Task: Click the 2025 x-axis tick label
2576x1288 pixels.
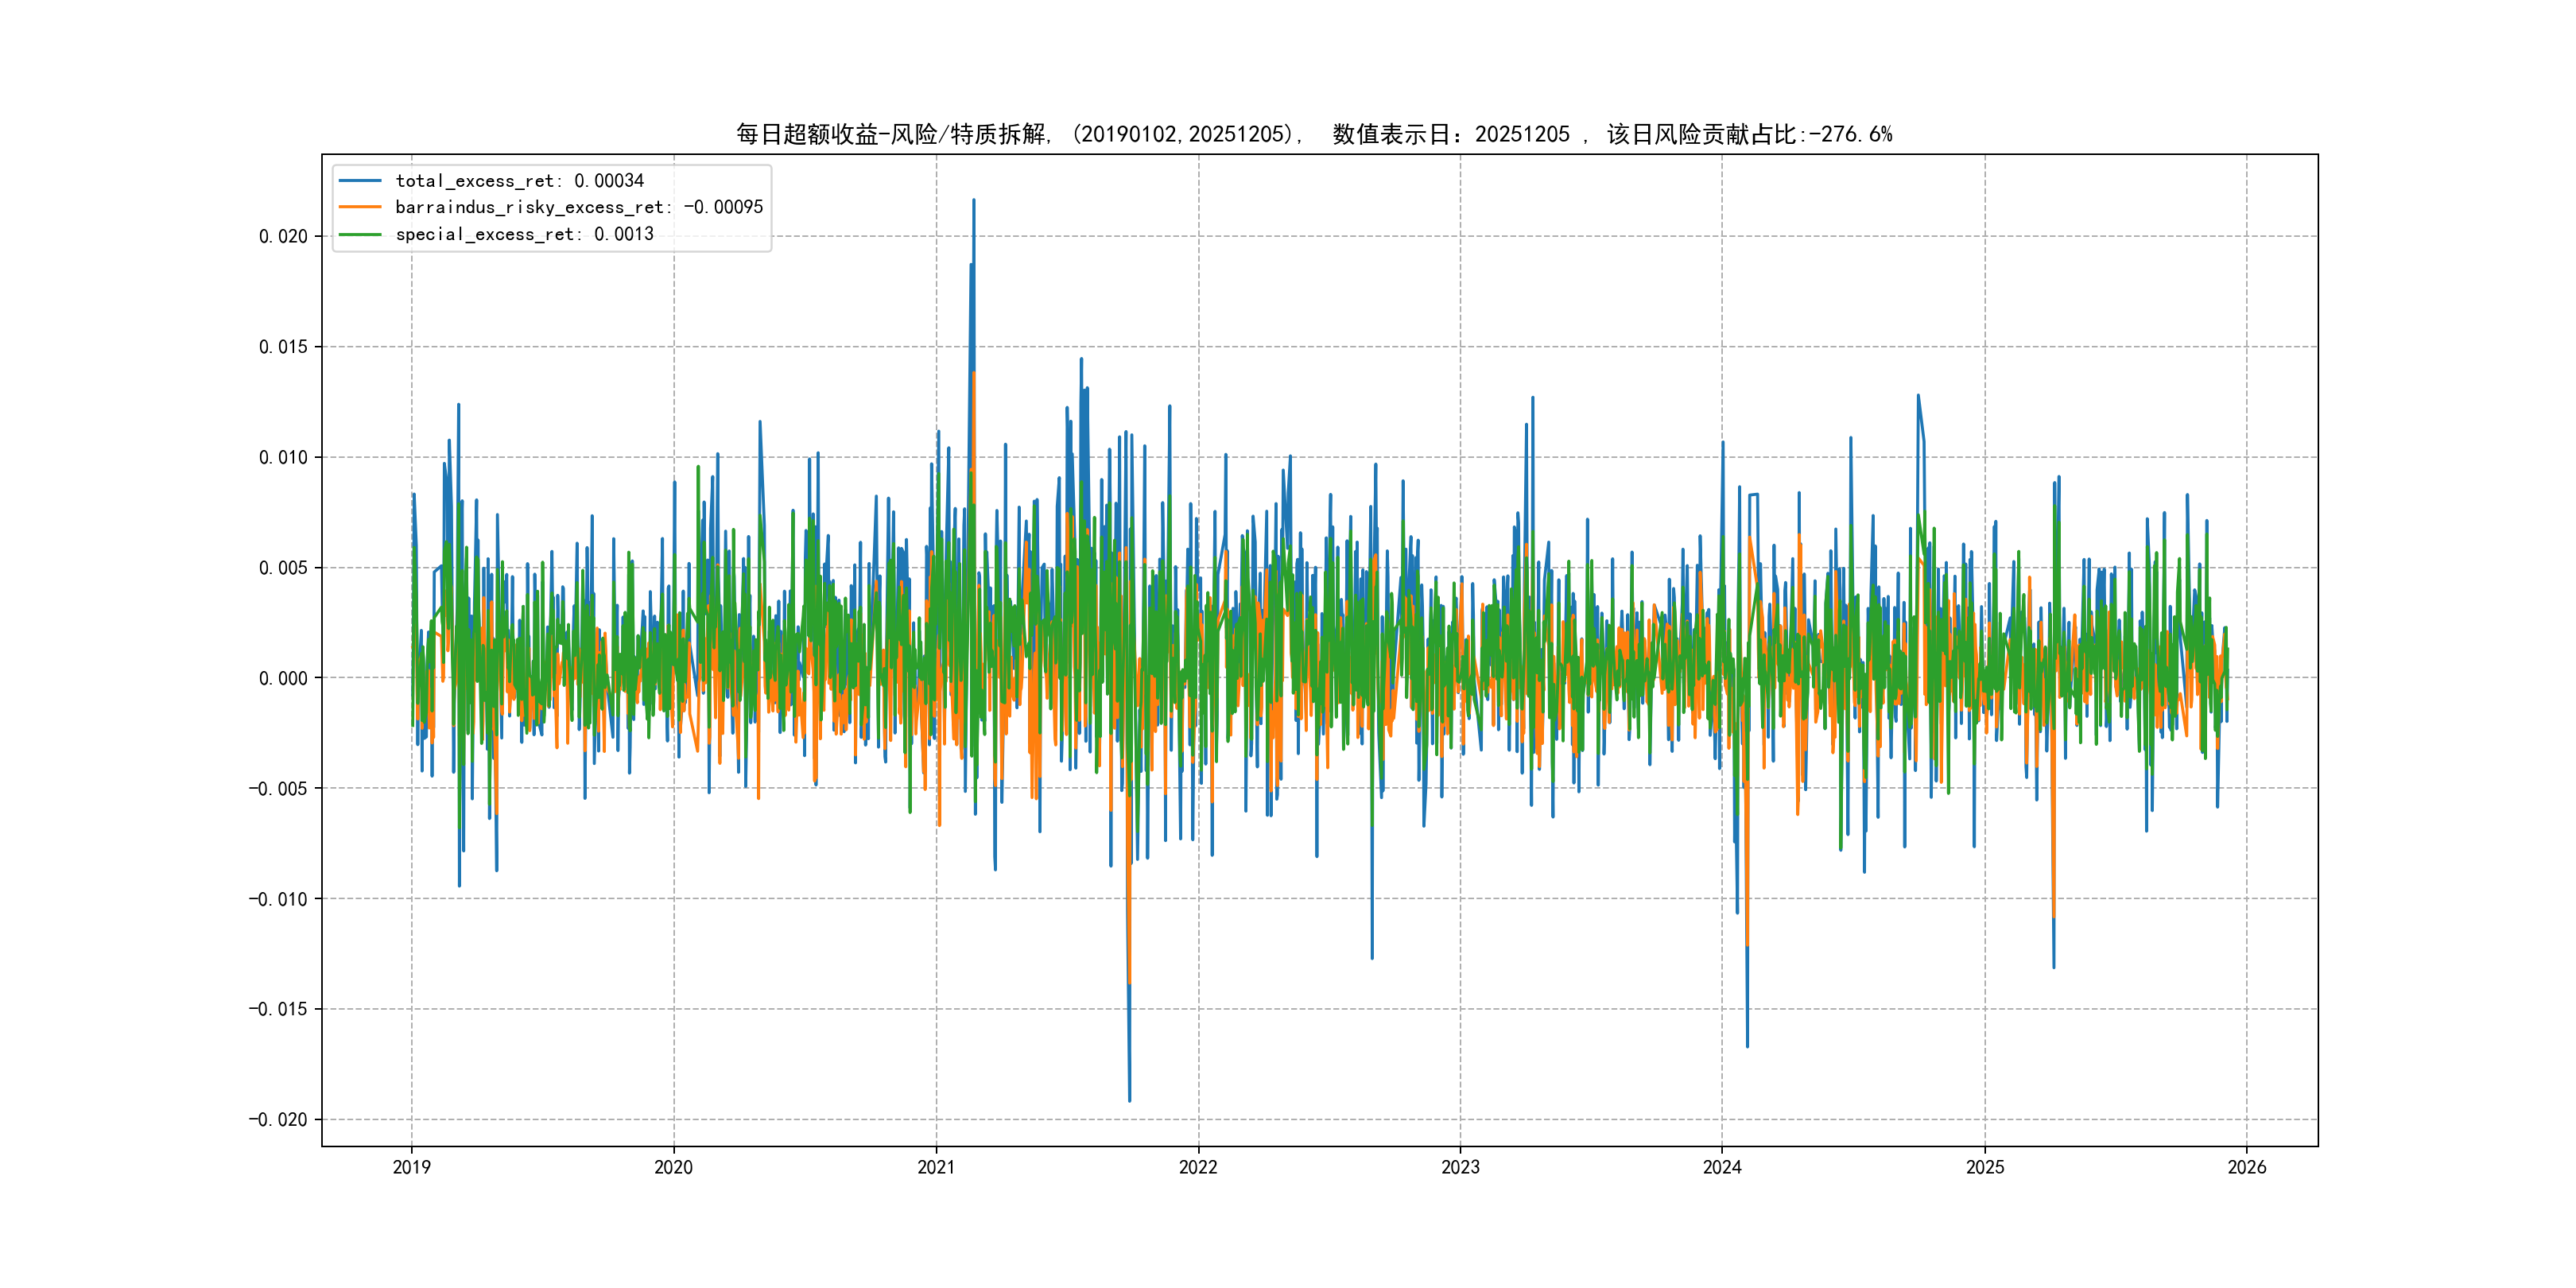Action: pos(1985,1167)
